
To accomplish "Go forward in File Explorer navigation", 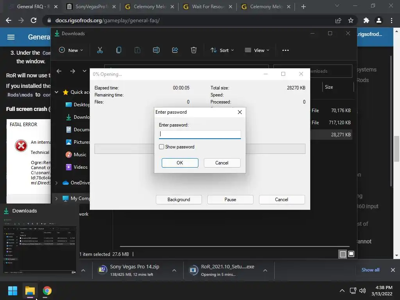I will point(73,71).
